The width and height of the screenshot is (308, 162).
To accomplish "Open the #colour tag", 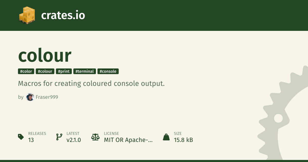I will click(45, 71).
